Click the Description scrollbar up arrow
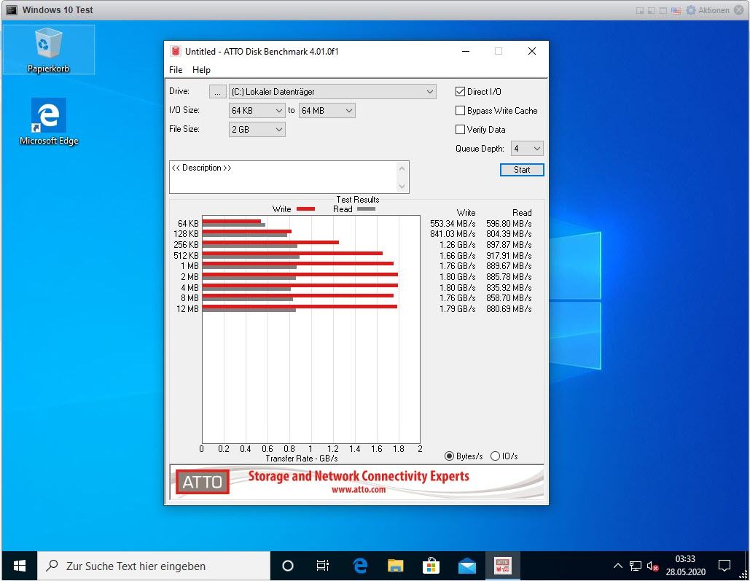 402,168
